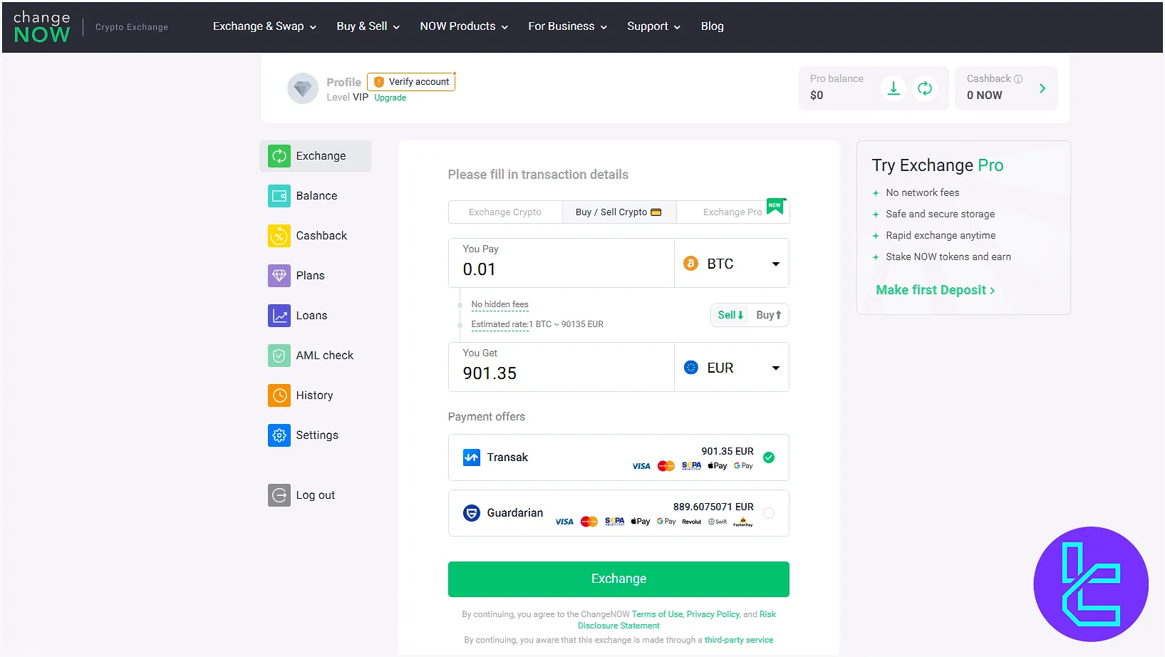Expand the For Business menu

tap(567, 26)
